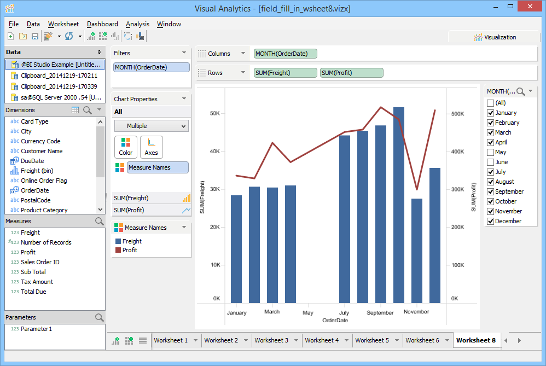The height and width of the screenshot is (366, 546).
Task: Uncheck the December filter checkbox
Action: click(x=490, y=221)
